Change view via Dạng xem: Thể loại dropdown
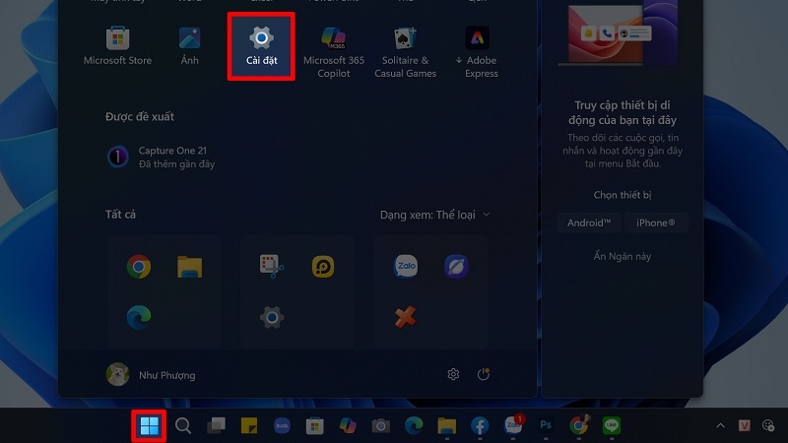 pos(434,215)
